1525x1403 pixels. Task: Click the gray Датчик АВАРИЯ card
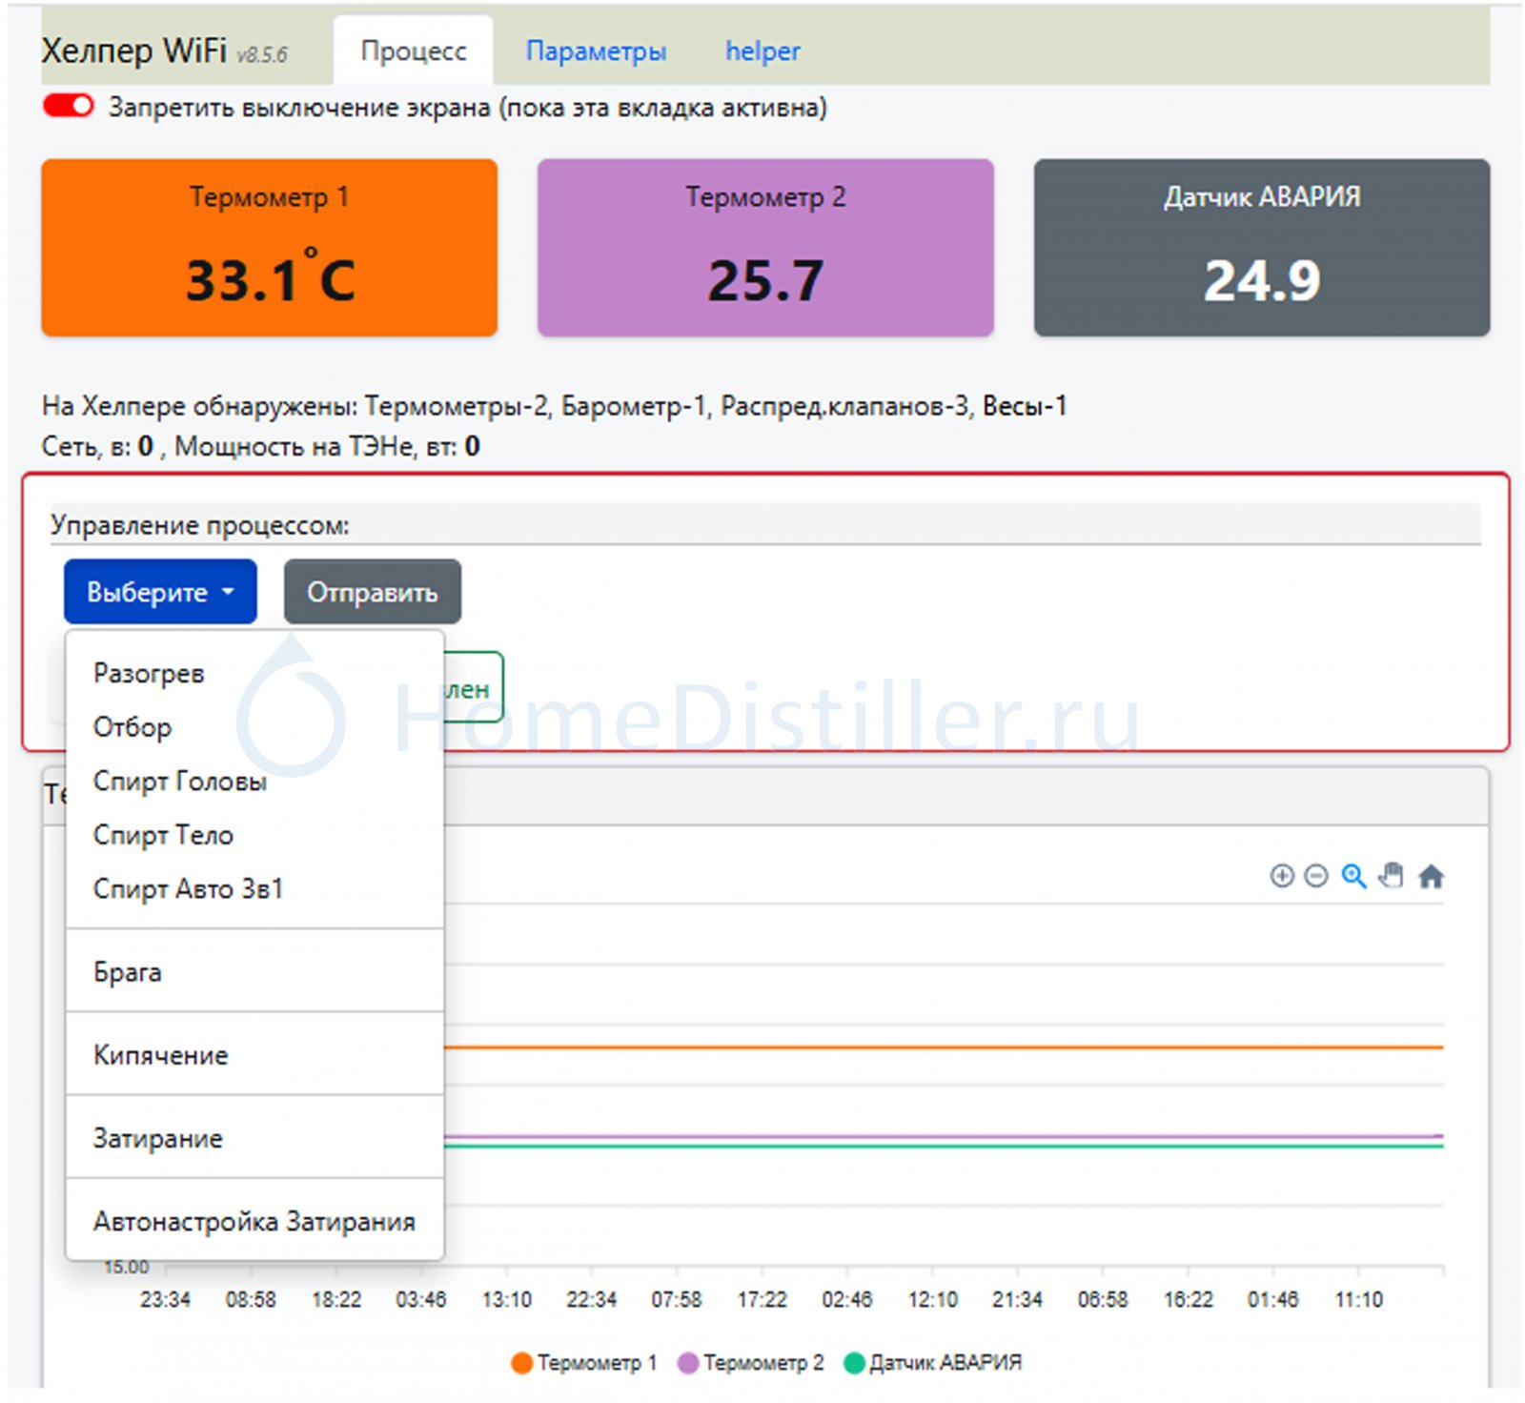click(1262, 248)
